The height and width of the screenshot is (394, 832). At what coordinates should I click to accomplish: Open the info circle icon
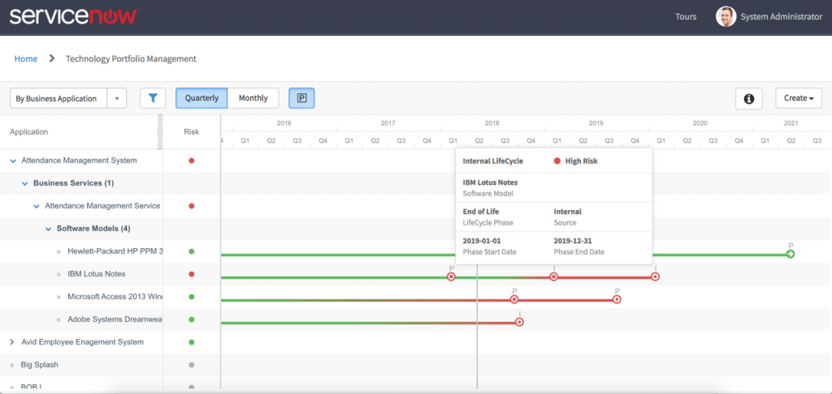tap(748, 99)
